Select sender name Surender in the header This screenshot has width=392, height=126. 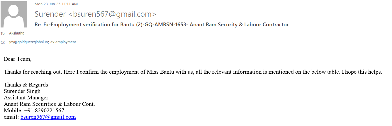[x=50, y=14]
